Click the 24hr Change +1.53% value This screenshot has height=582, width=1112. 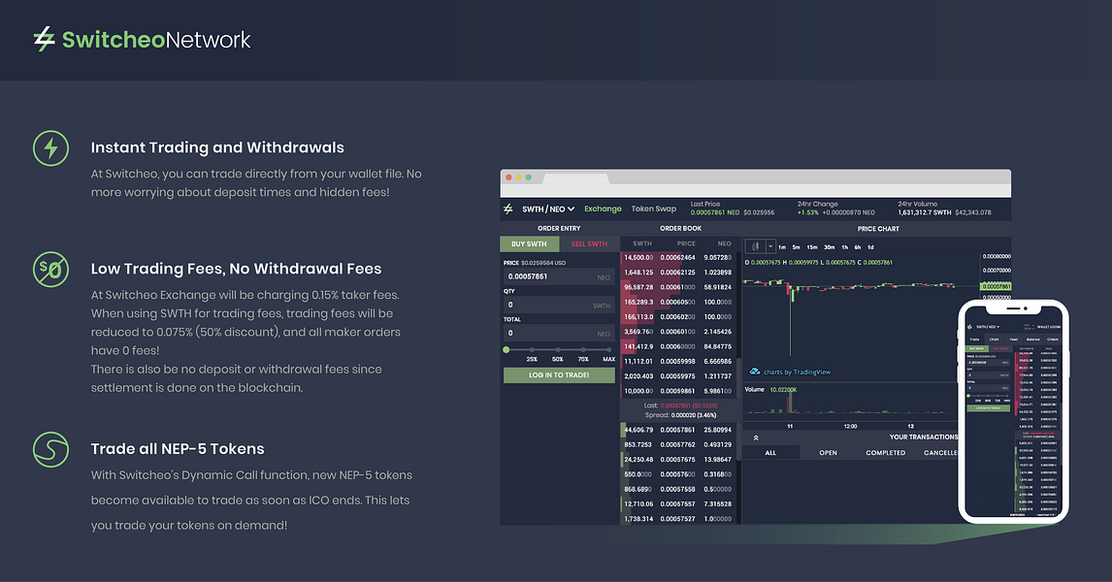tap(807, 212)
